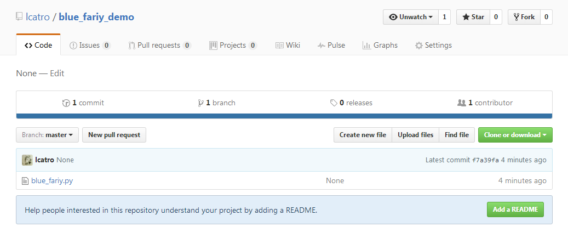Click the stargazers count next to Star
The height and width of the screenshot is (238, 568).
tap(496, 17)
